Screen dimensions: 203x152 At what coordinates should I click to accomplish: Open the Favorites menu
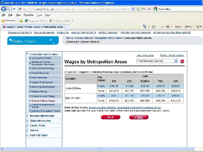click(28, 15)
